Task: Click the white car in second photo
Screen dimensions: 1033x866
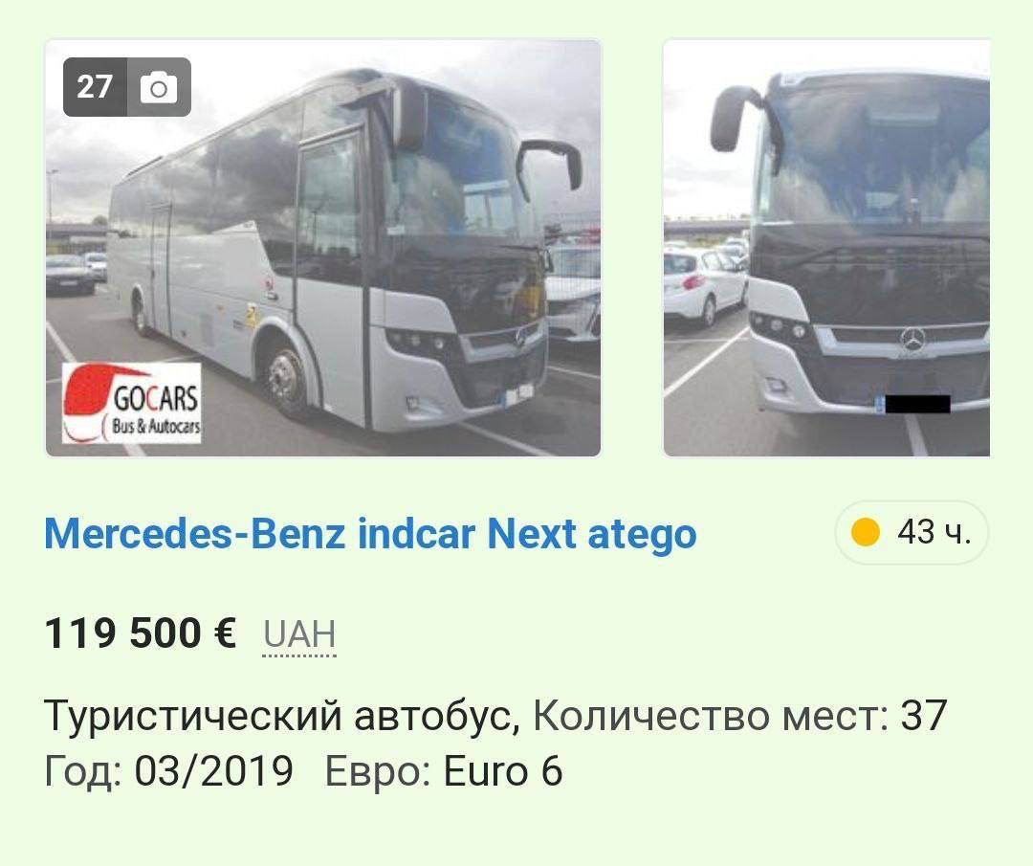Action: [705, 285]
